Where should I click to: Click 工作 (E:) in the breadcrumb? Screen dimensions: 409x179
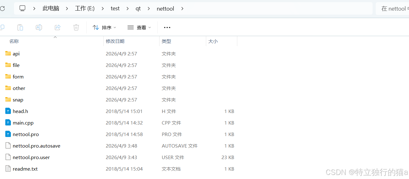(85, 8)
